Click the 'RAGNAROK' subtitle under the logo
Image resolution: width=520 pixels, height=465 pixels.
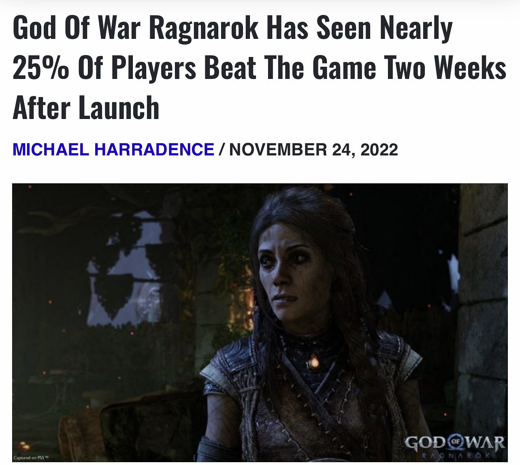(455, 456)
